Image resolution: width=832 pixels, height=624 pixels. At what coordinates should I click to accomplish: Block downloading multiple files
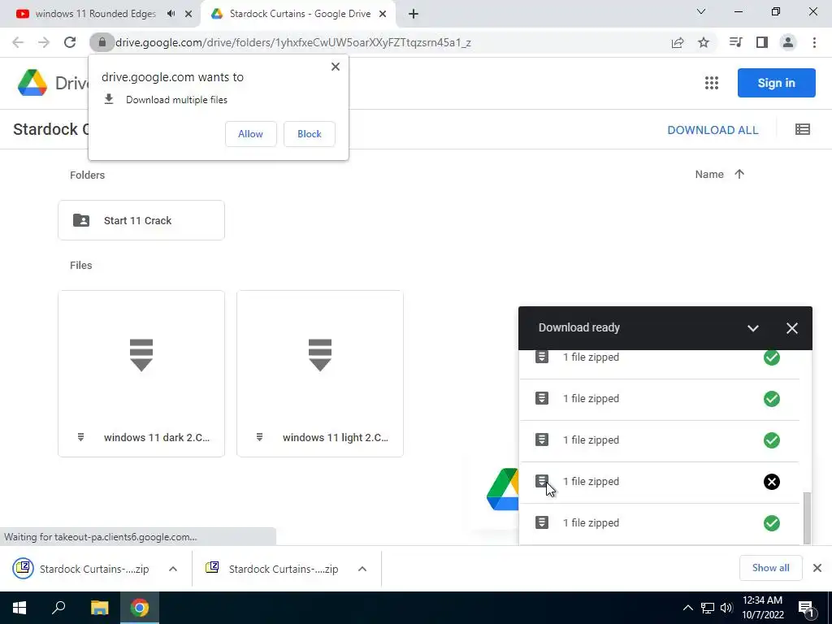tap(310, 134)
